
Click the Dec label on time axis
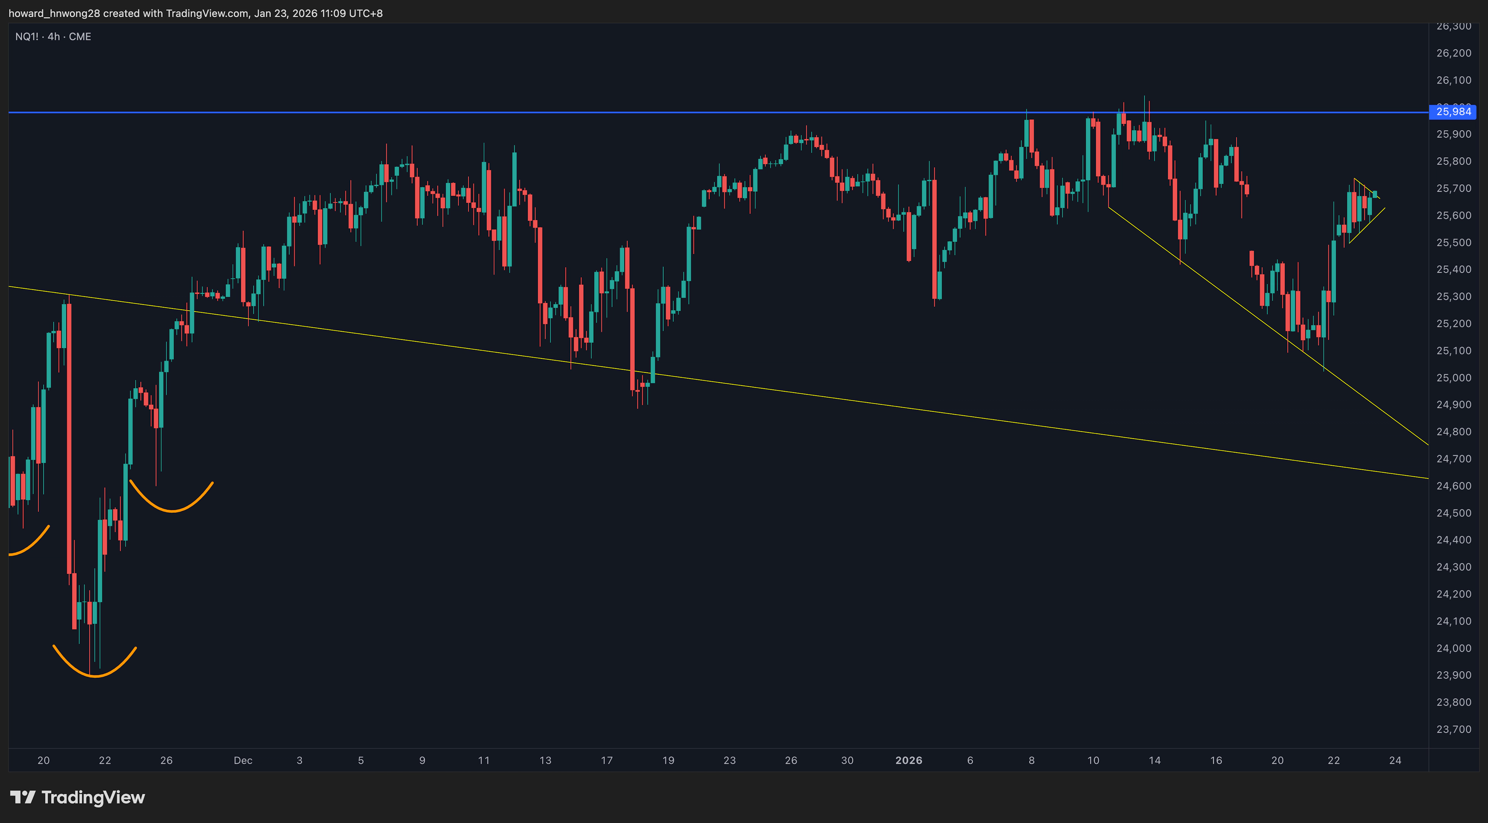[x=243, y=760]
